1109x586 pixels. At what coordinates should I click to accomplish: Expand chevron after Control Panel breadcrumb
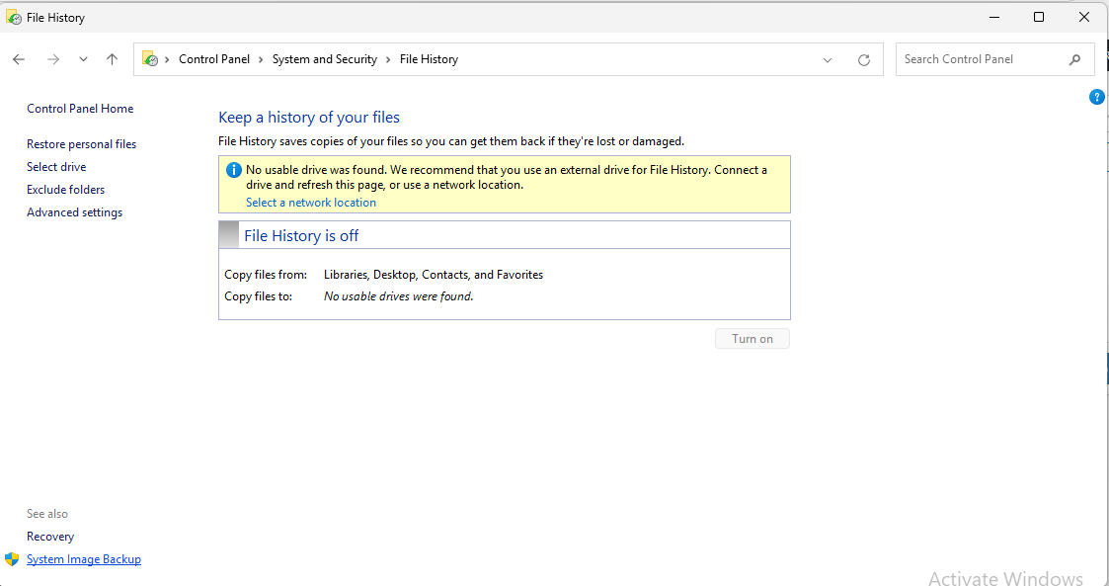click(262, 59)
